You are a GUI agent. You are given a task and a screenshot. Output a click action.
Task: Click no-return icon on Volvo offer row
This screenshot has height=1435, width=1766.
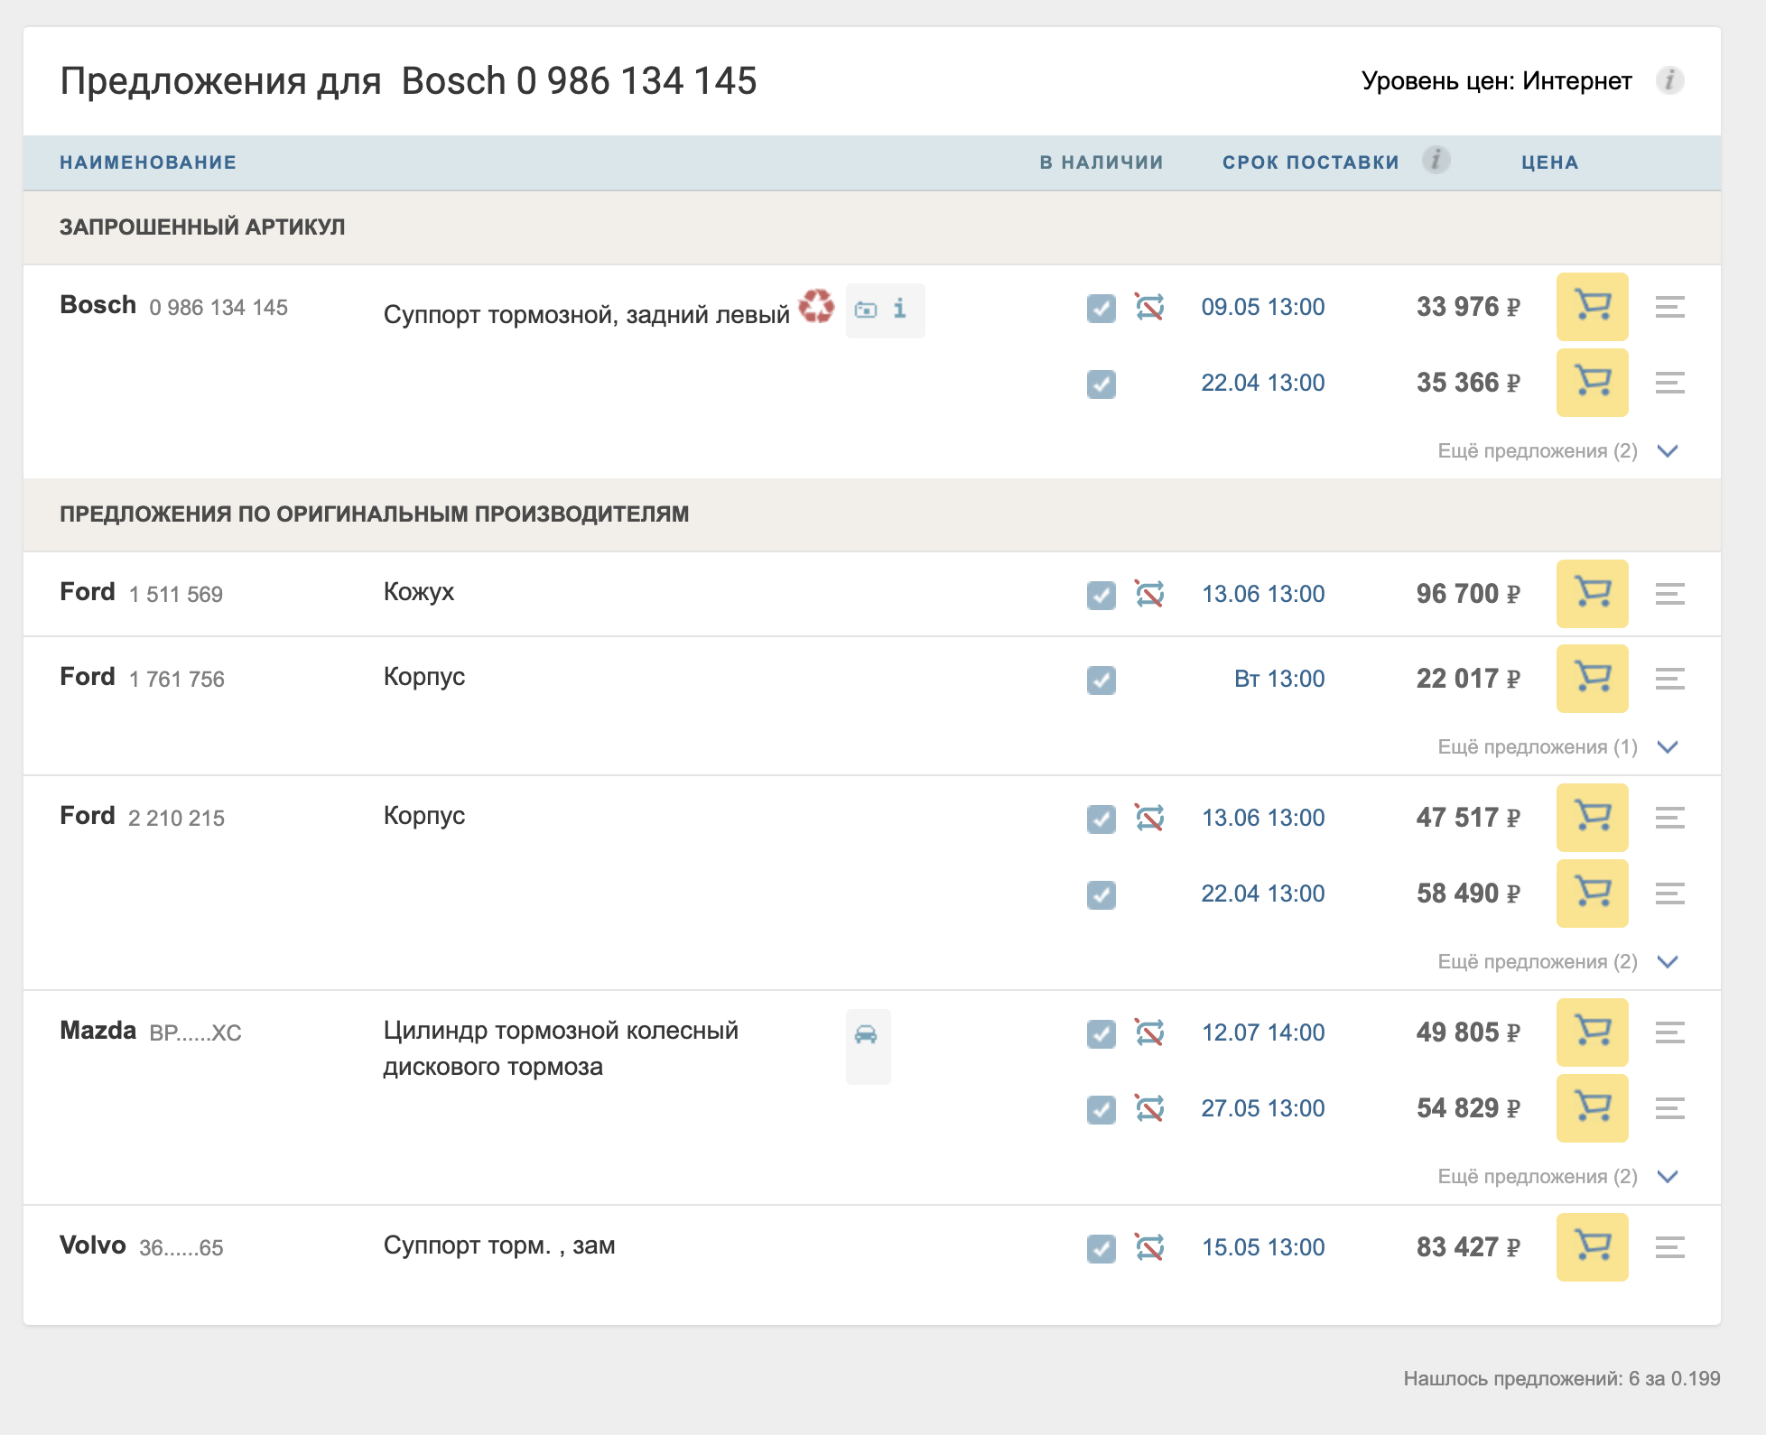coord(1149,1247)
